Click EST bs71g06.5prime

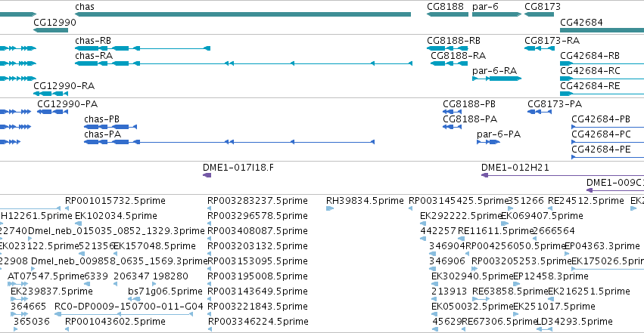point(165,291)
